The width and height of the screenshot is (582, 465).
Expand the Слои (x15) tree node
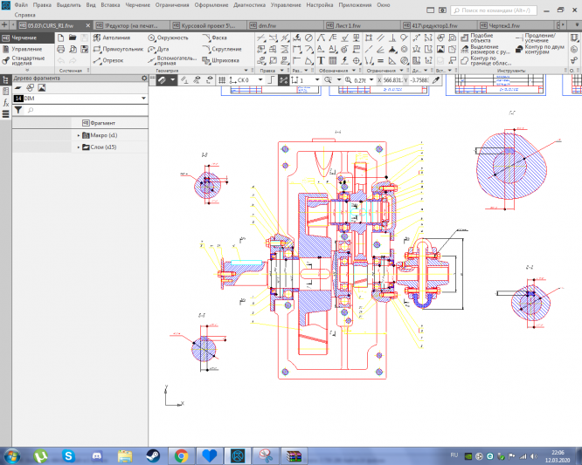coord(79,147)
